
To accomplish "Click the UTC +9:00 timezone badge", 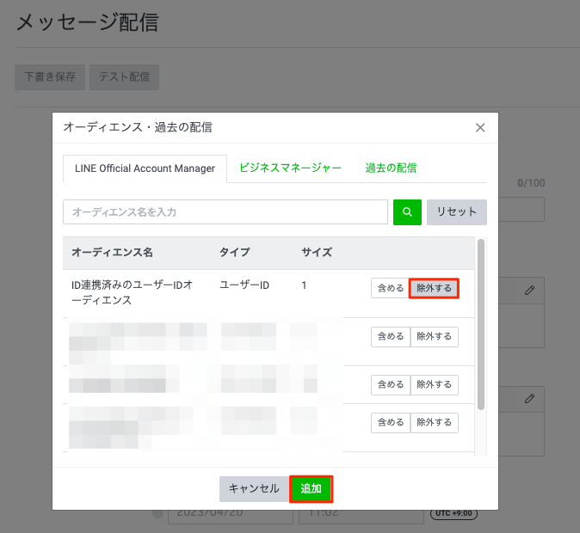I will (x=454, y=513).
